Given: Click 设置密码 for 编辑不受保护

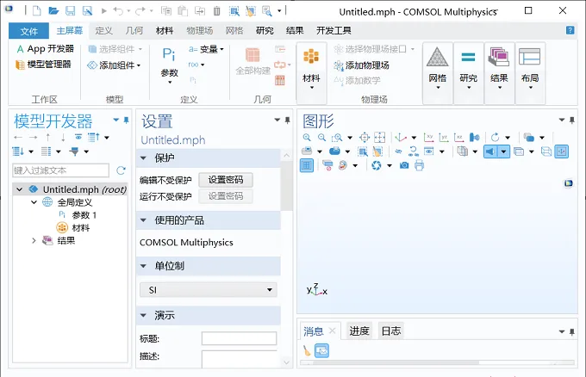Looking at the screenshot, I should tap(226, 180).
